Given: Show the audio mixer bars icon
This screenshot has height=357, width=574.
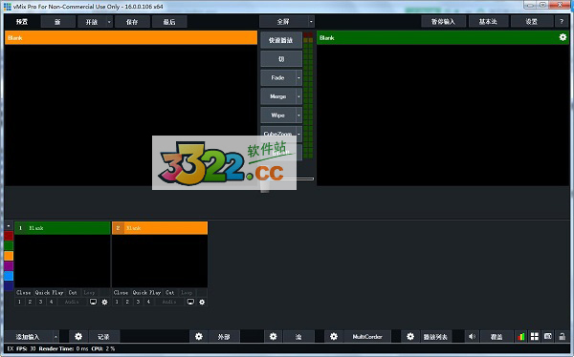Looking at the screenshot, I should [521, 337].
